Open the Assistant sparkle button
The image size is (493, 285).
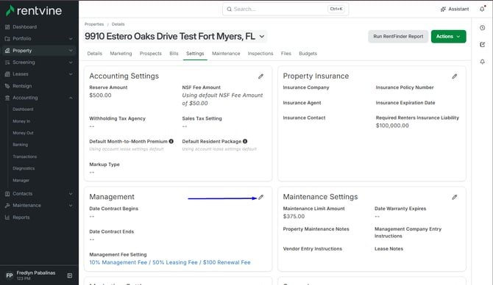click(x=455, y=9)
